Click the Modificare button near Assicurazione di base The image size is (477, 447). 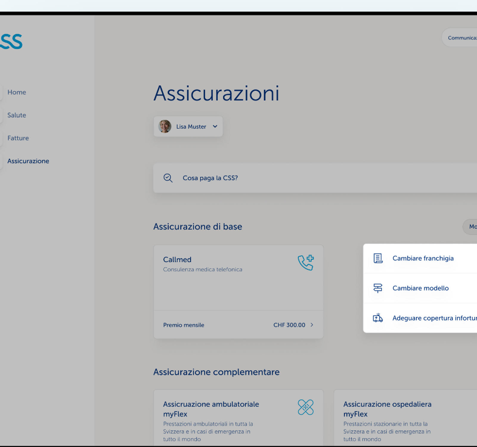tap(473, 227)
